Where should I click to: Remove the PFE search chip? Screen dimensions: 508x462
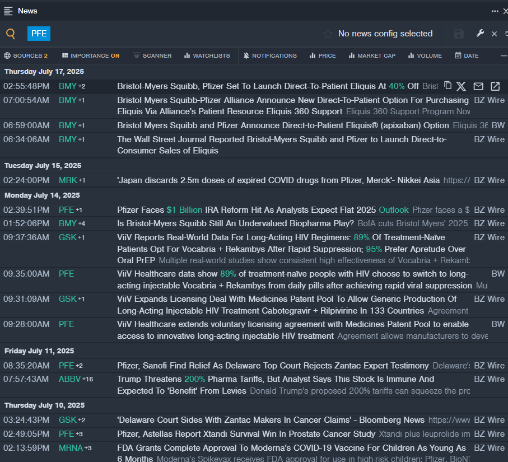pos(39,34)
